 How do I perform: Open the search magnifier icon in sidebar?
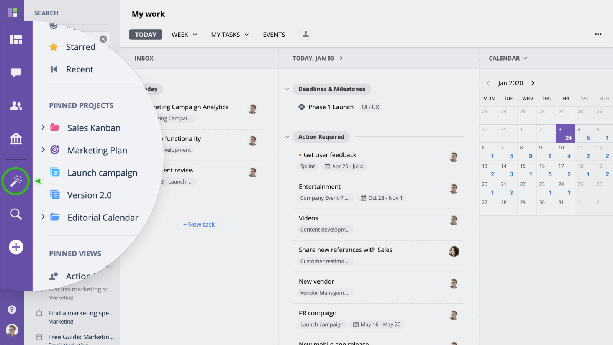(x=16, y=214)
